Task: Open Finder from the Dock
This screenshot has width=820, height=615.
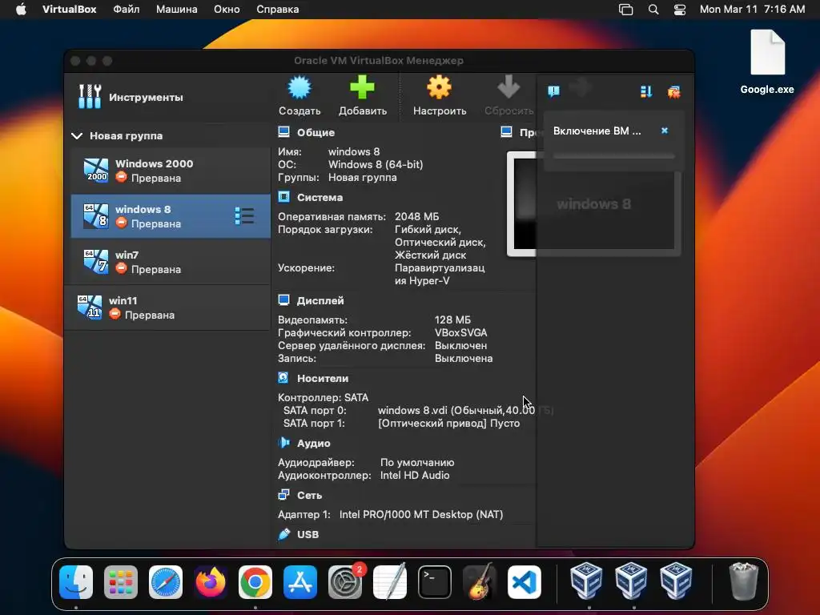Action: [x=76, y=582]
